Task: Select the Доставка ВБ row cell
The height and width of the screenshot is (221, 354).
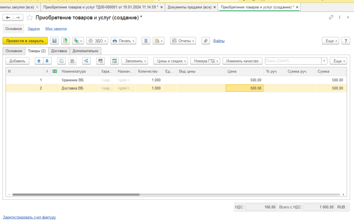Action: pos(79,88)
